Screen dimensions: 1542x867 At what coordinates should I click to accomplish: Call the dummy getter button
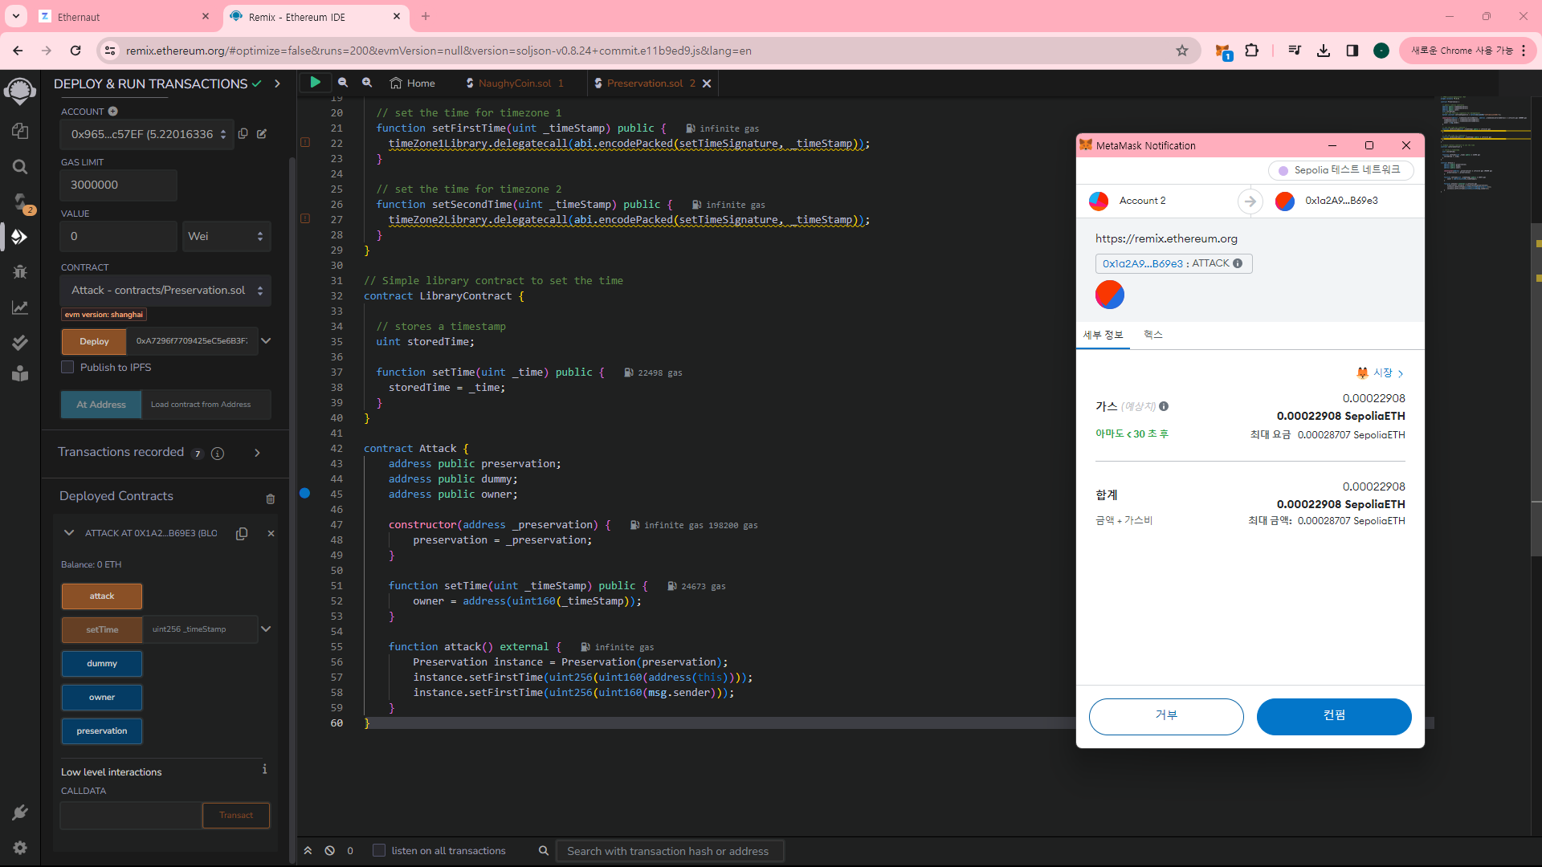102,664
